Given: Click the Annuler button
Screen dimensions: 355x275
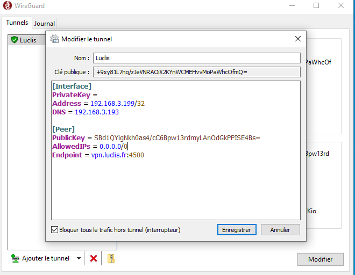Looking at the screenshot, I should point(280,230).
